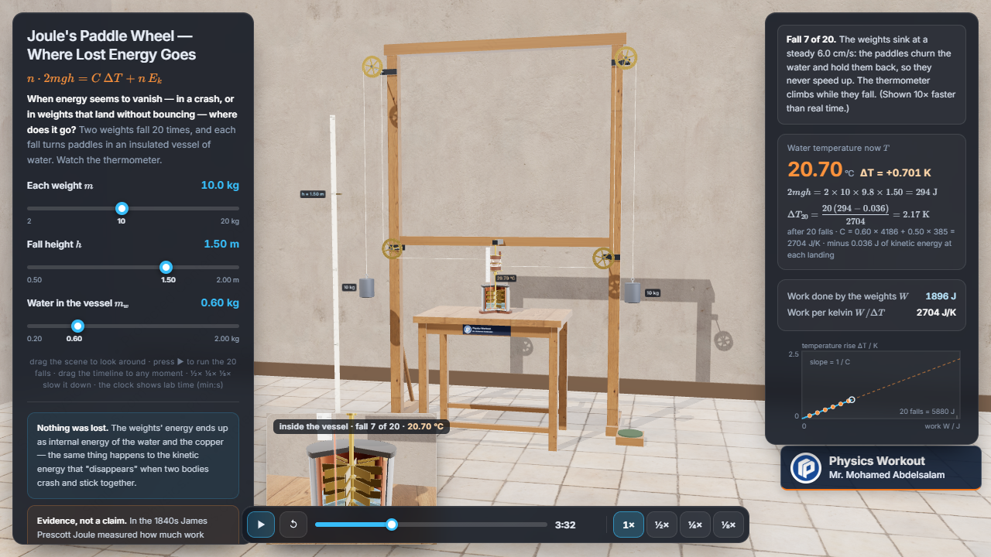Start the simulation with the play button
This screenshot has width=991, height=557.
[x=261, y=525]
